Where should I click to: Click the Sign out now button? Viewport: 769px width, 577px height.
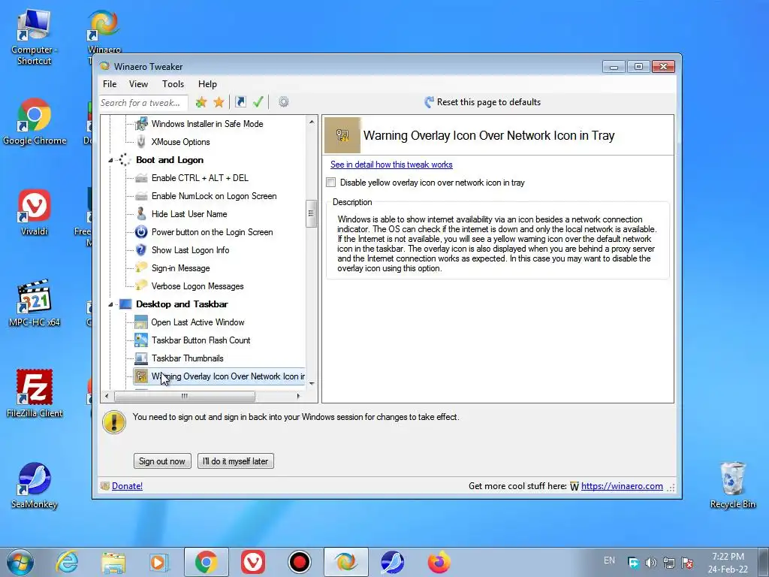(x=162, y=461)
